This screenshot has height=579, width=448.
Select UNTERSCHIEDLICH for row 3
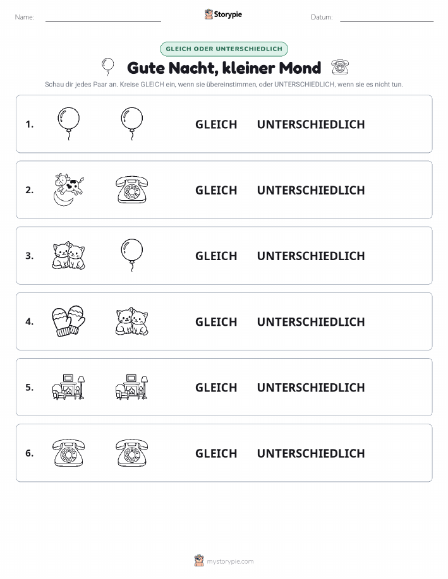(x=311, y=256)
